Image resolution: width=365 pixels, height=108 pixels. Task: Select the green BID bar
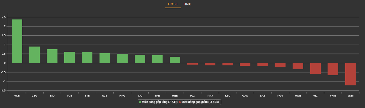coord(52,56)
